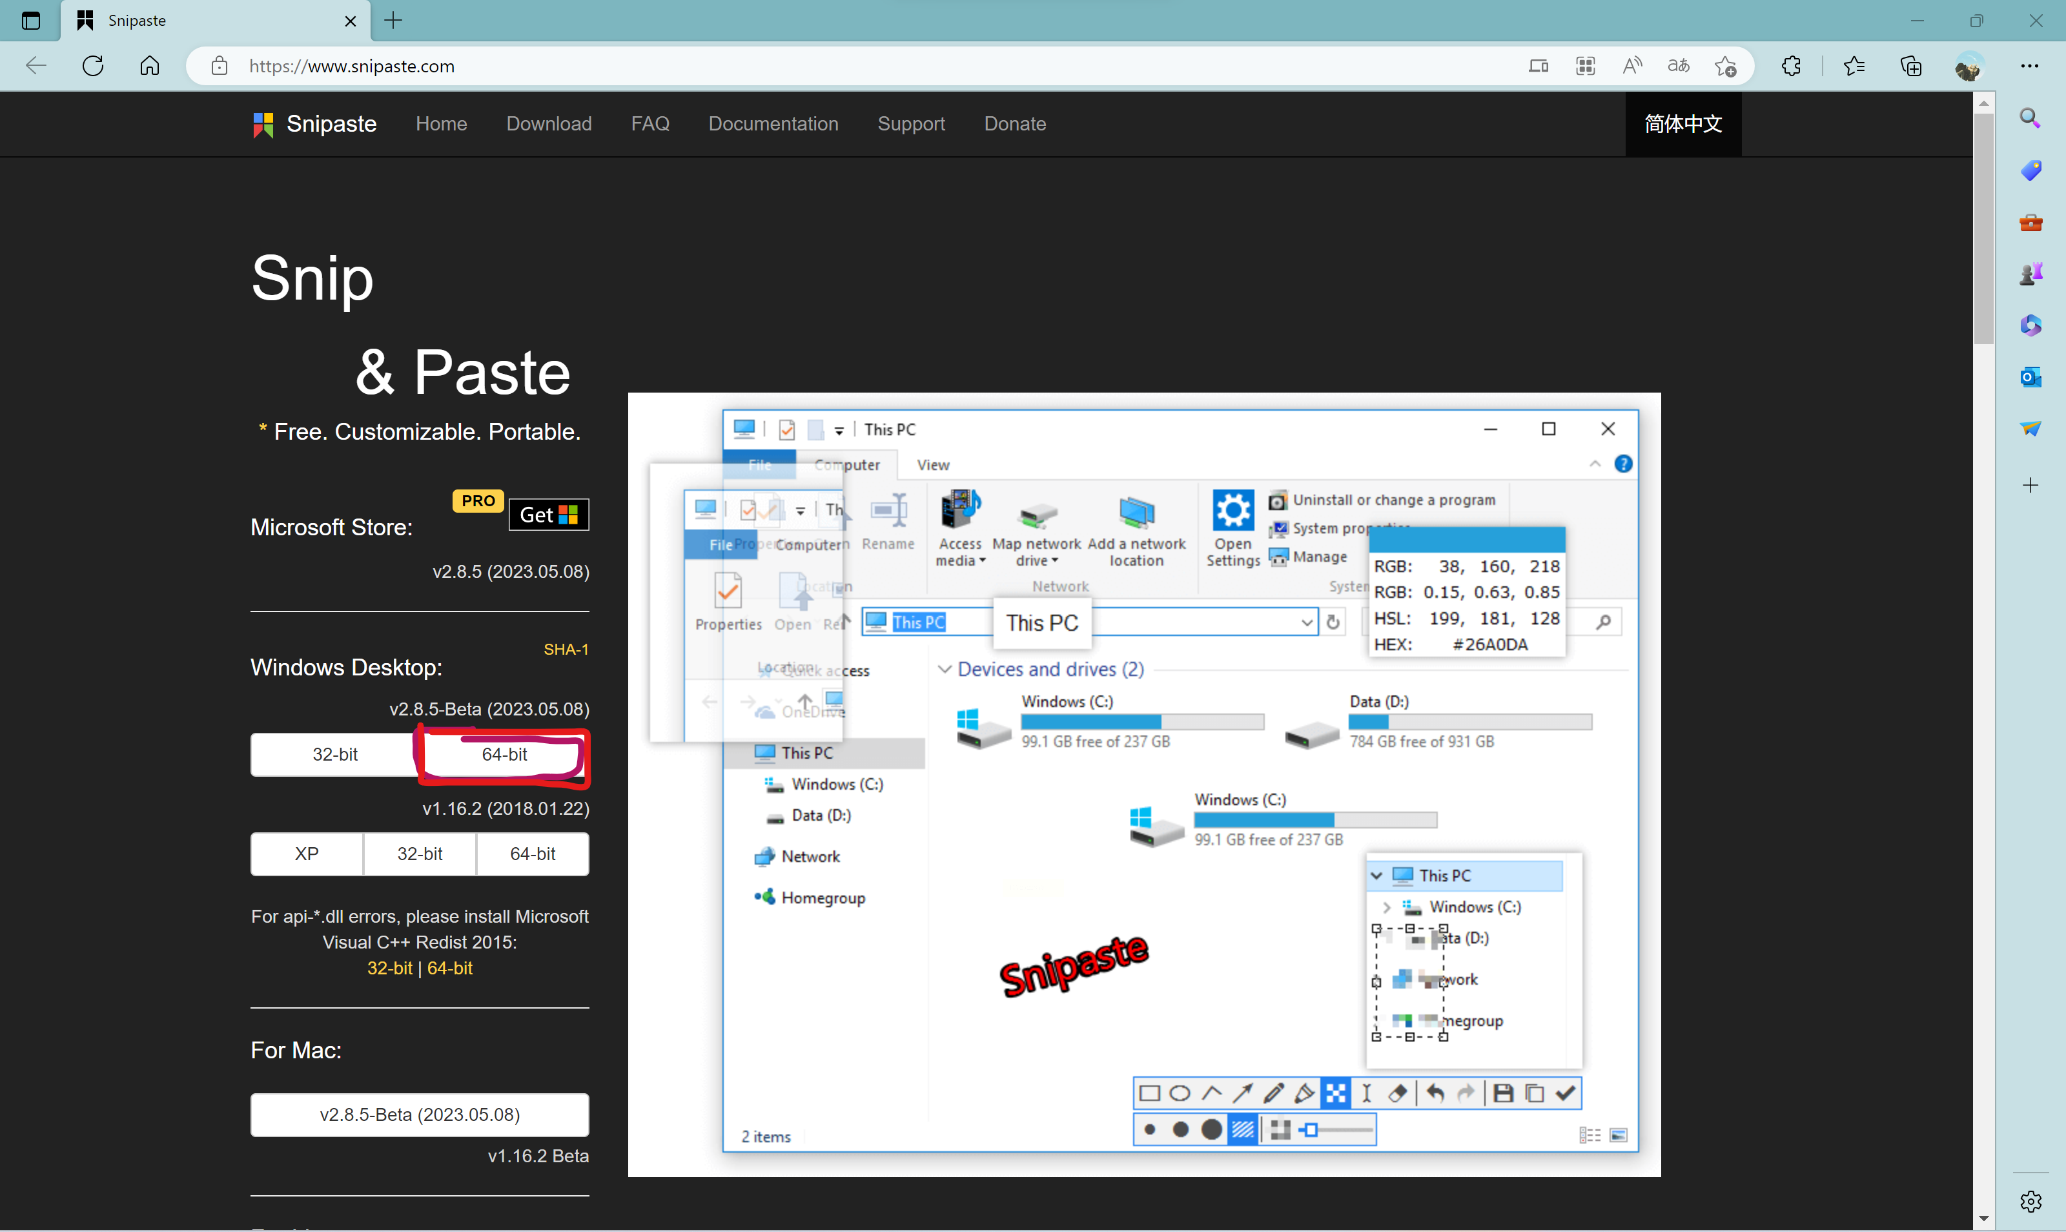Click the Microsoft Store Get button
The width and height of the screenshot is (2066, 1232).
tap(549, 515)
